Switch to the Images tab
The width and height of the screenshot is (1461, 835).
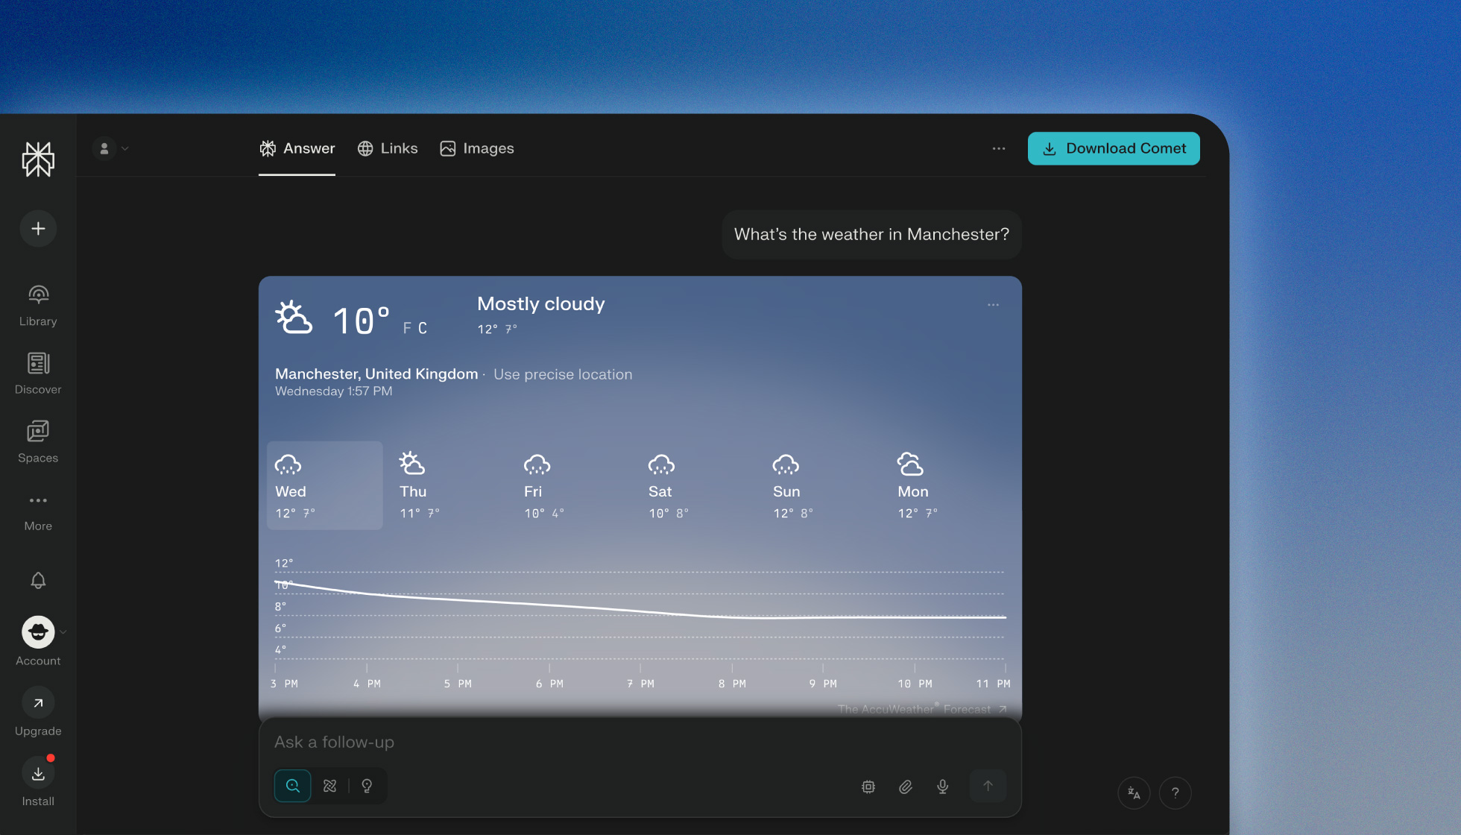477,148
